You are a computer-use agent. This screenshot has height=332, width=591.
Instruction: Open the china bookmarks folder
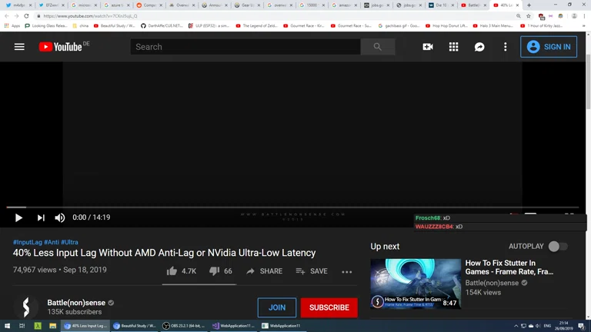tap(80, 25)
